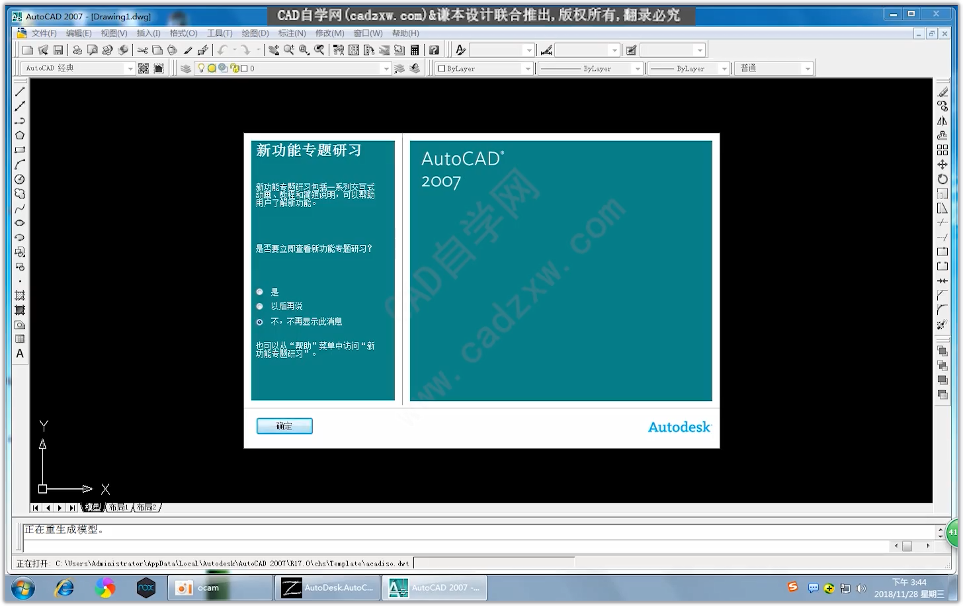
Task: Select the Rectangle draw tool
Action: (20, 150)
